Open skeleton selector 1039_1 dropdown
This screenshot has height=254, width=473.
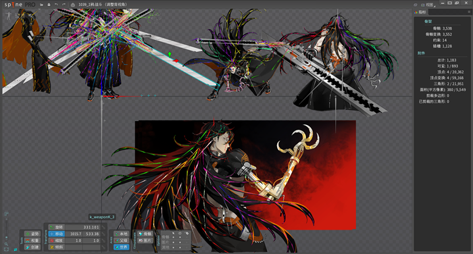[x=99, y=5]
